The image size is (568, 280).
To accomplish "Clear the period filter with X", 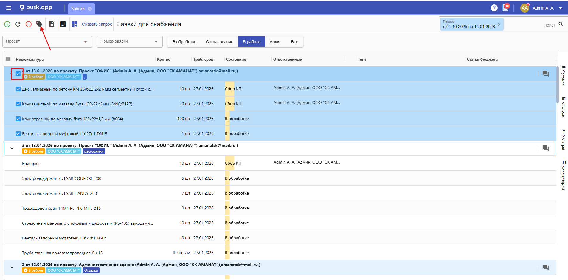I will pyautogui.click(x=499, y=24).
